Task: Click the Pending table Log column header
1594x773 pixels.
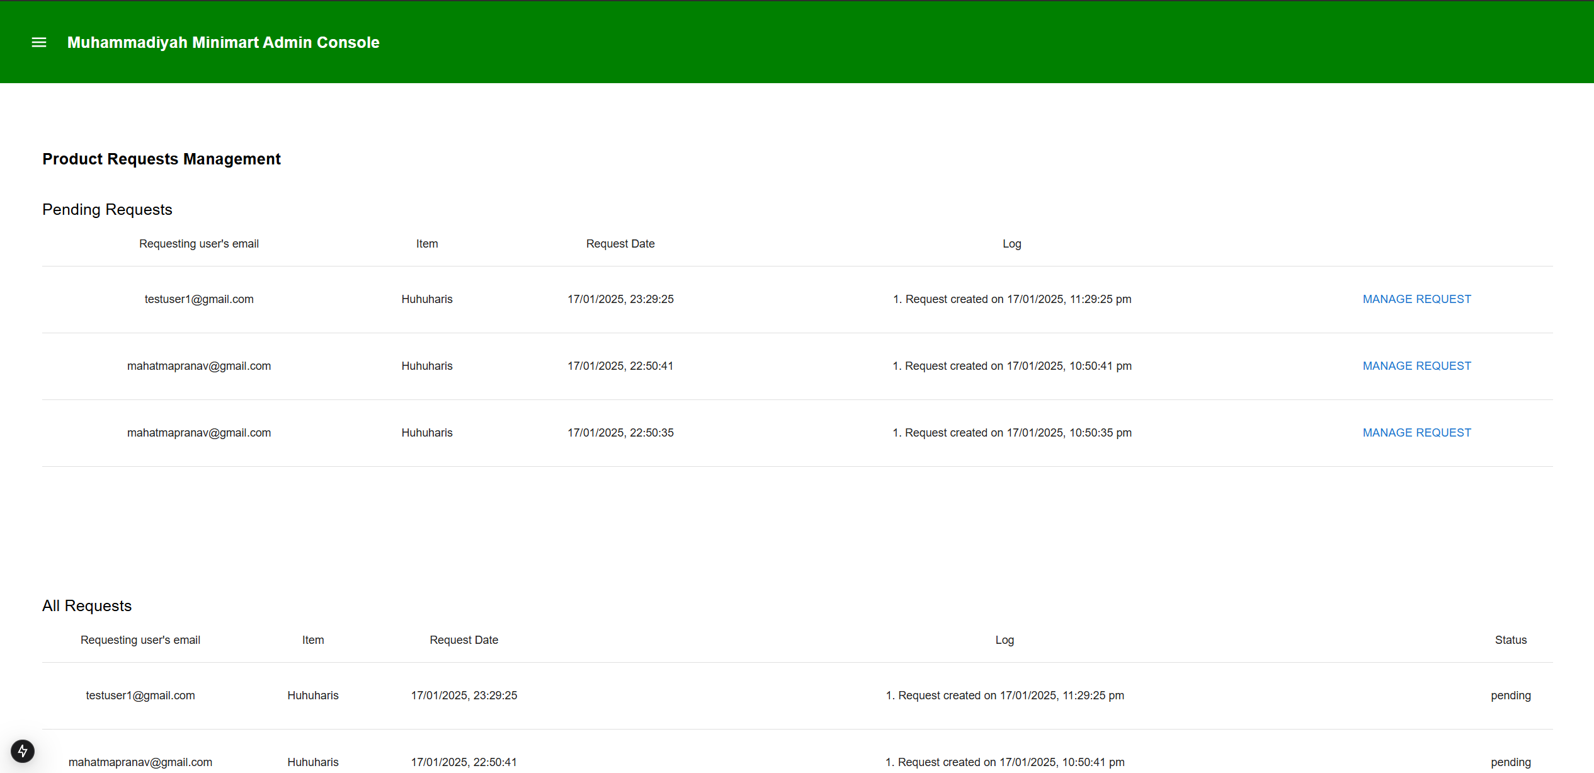Action: pos(1011,244)
